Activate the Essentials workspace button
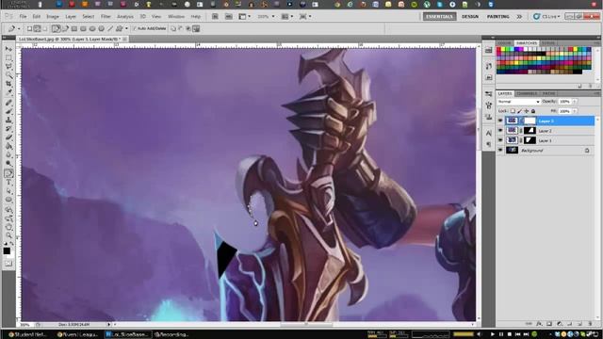Screen dimensions: 603x339 [x=439, y=17]
